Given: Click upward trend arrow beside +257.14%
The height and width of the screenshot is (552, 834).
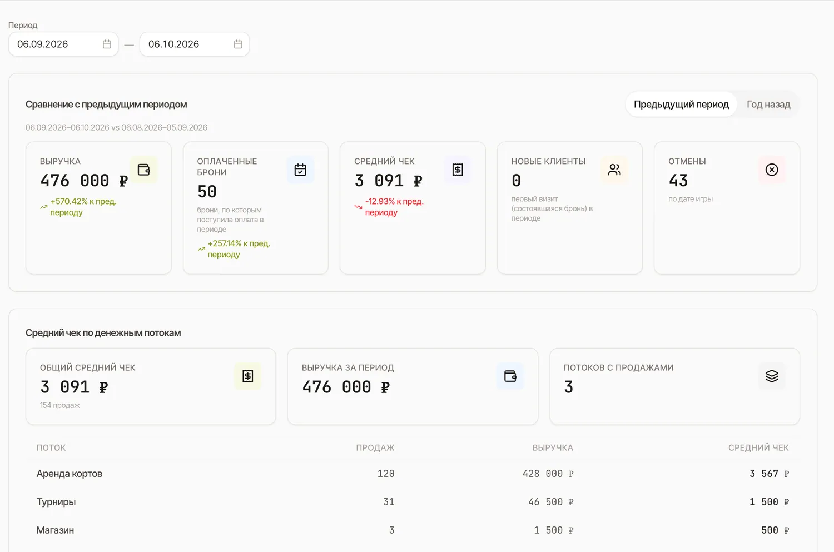Looking at the screenshot, I should click(x=201, y=249).
